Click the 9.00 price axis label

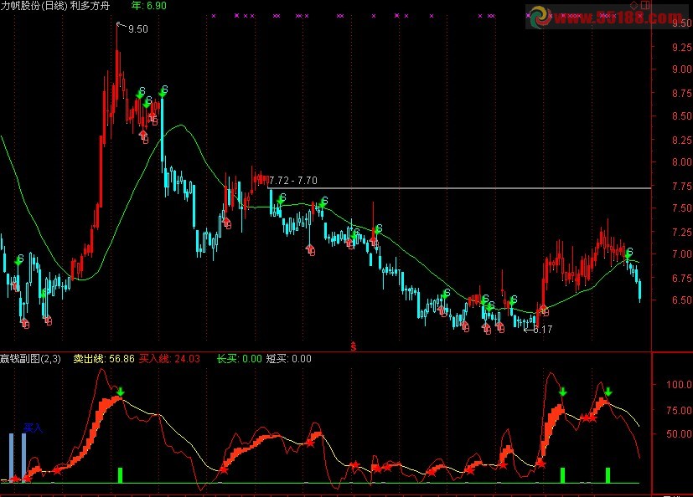pyautogui.click(x=682, y=69)
